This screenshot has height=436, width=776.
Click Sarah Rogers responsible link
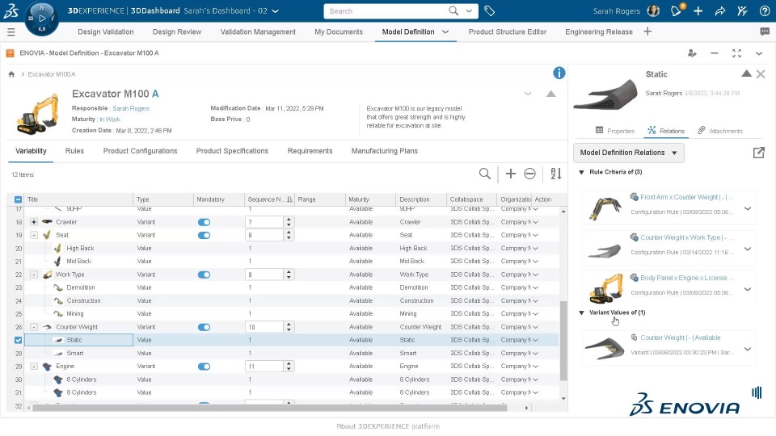coord(131,108)
